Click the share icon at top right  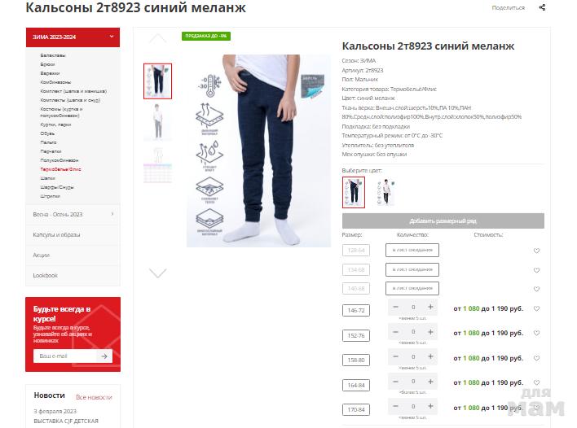(542, 7)
